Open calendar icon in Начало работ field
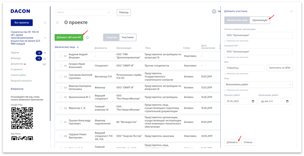This screenshot has height=156, width=304. coord(253,101)
